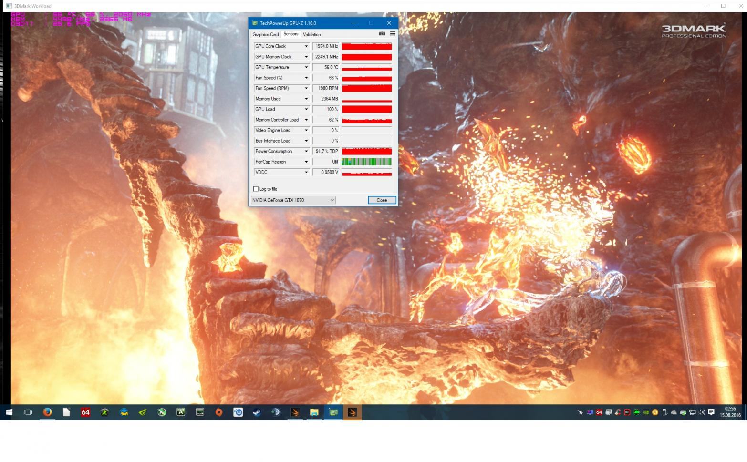Expand the Memory Used sensor dropdown
Image resolution: width=747 pixels, height=462 pixels.
coord(306,99)
